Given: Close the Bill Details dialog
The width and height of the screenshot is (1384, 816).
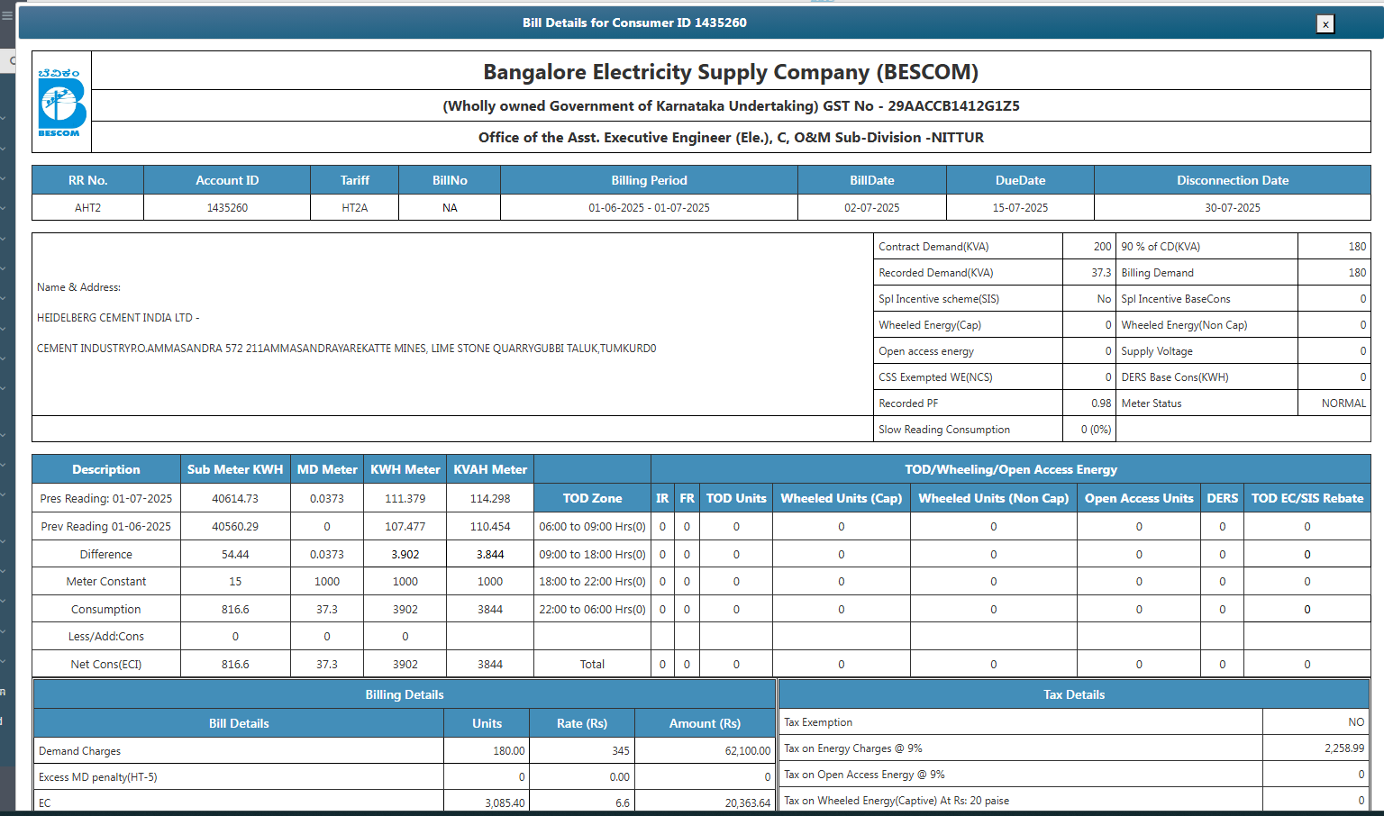Looking at the screenshot, I should (x=1325, y=24).
